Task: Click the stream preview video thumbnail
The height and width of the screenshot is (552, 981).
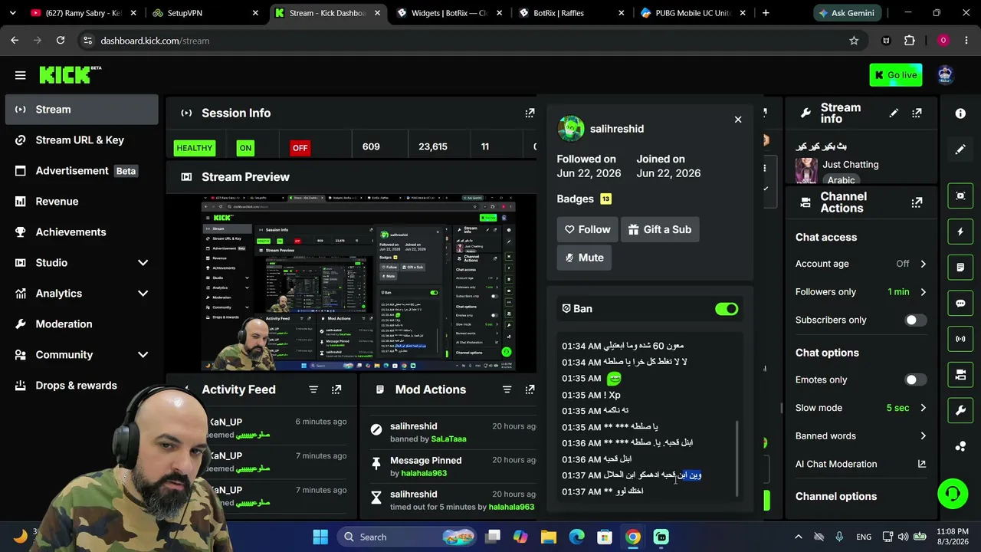Action: tap(359, 282)
